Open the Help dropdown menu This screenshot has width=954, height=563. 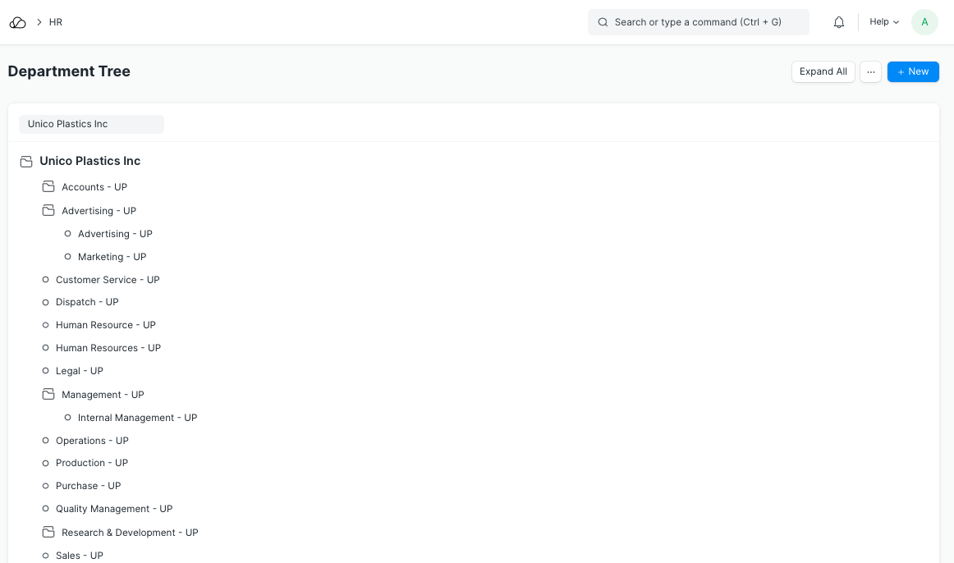point(884,22)
